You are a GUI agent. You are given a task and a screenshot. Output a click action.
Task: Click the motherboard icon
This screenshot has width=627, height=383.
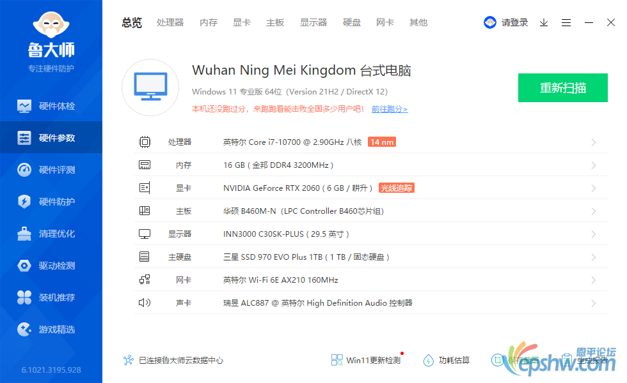pos(145,211)
